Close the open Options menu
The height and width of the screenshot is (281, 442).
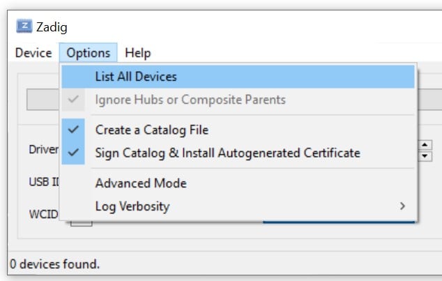tap(89, 53)
